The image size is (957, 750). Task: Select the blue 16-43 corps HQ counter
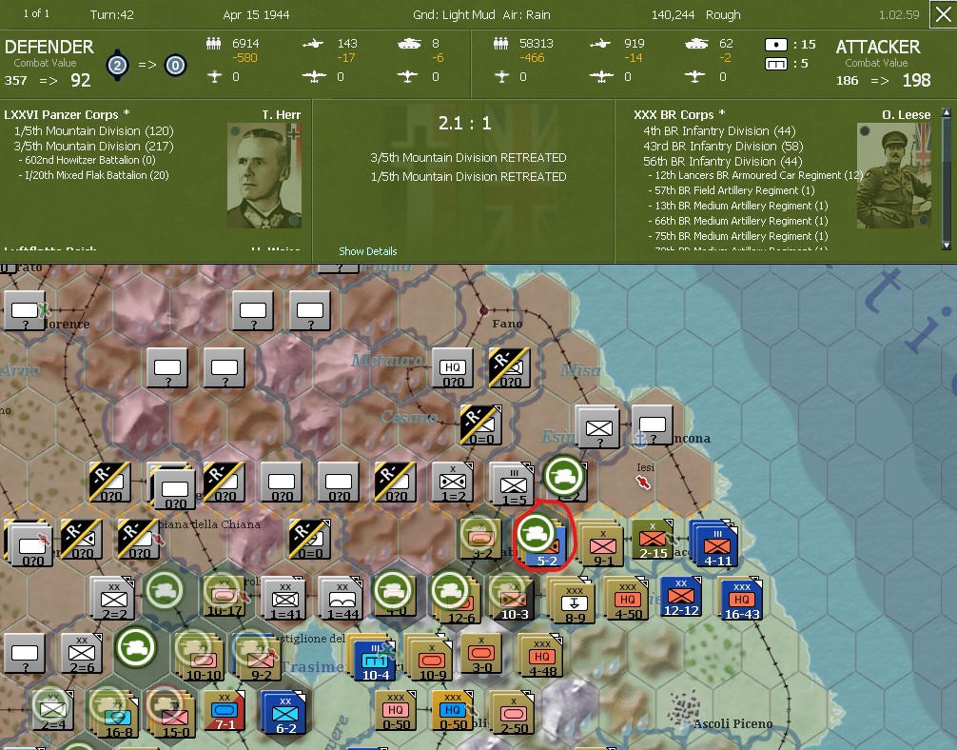point(742,601)
